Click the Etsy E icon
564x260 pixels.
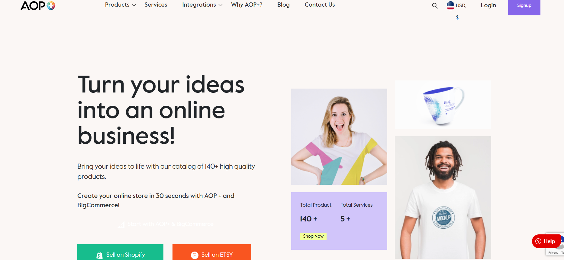(x=195, y=255)
